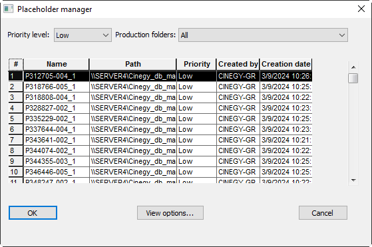
Task: Open View options dialog
Action: [x=170, y=213]
